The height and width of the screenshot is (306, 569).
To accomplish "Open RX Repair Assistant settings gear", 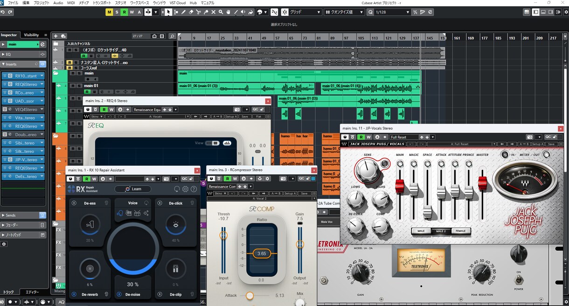I will click(x=185, y=189).
